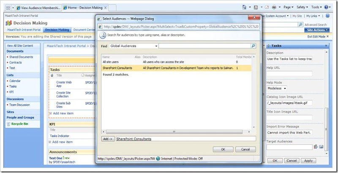Screen dimensions: 338x173
Task: Click the browser Help question icon
Action: point(326,7)
